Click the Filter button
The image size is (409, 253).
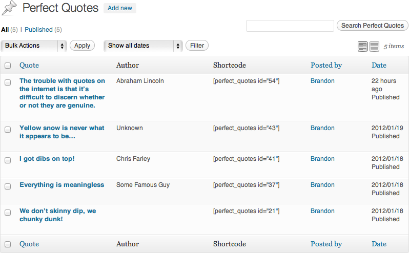click(197, 46)
